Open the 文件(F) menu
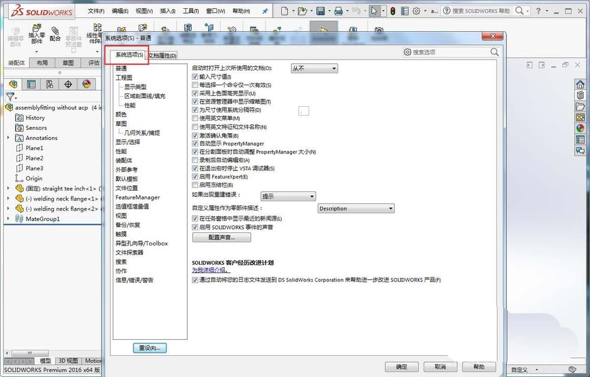Screen dimensions: 590x377 tap(96, 11)
